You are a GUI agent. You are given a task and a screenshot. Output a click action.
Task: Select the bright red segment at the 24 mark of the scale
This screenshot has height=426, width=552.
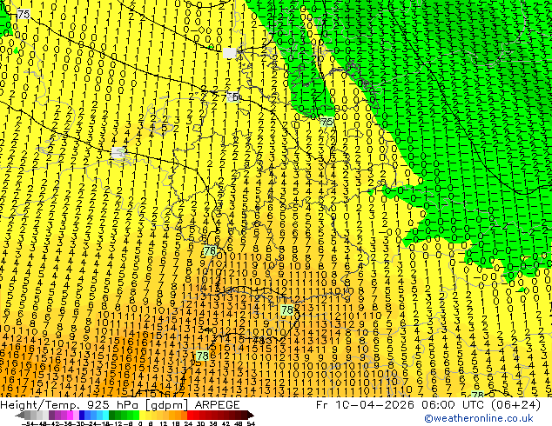click(190, 416)
